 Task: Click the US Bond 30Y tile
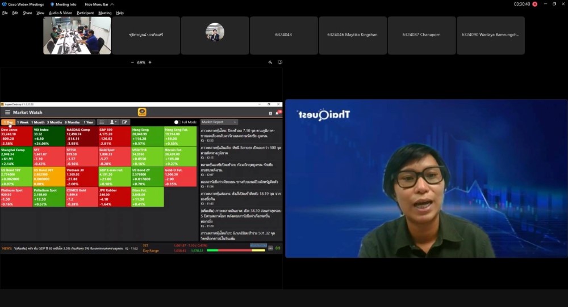coord(49,177)
